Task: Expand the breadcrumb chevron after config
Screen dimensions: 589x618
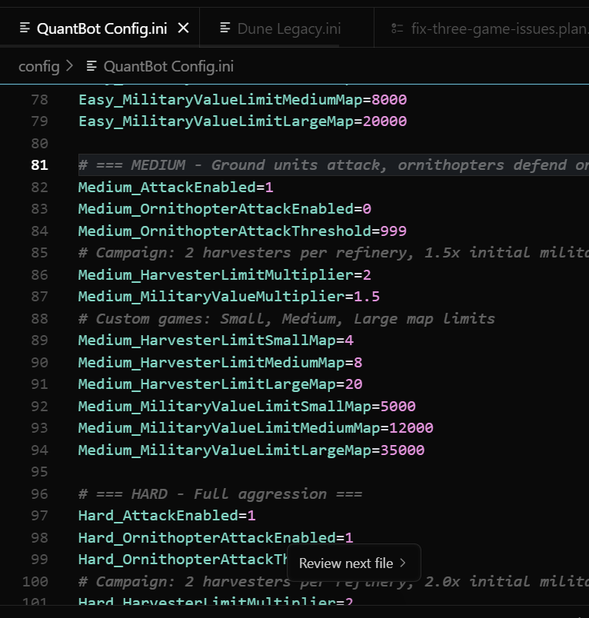Action: pyautogui.click(x=71, y=67)
